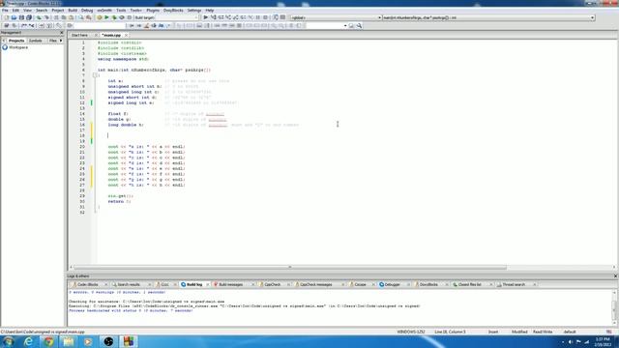Open the global scope dropdown

pyautogui.click(x=336, y=17)
